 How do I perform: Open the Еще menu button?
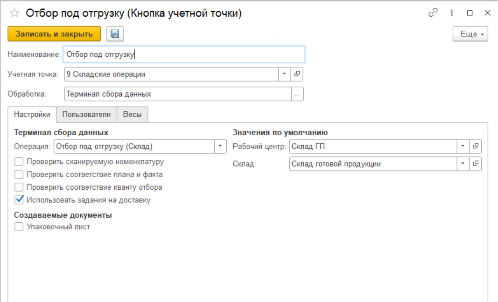[470, 34]
